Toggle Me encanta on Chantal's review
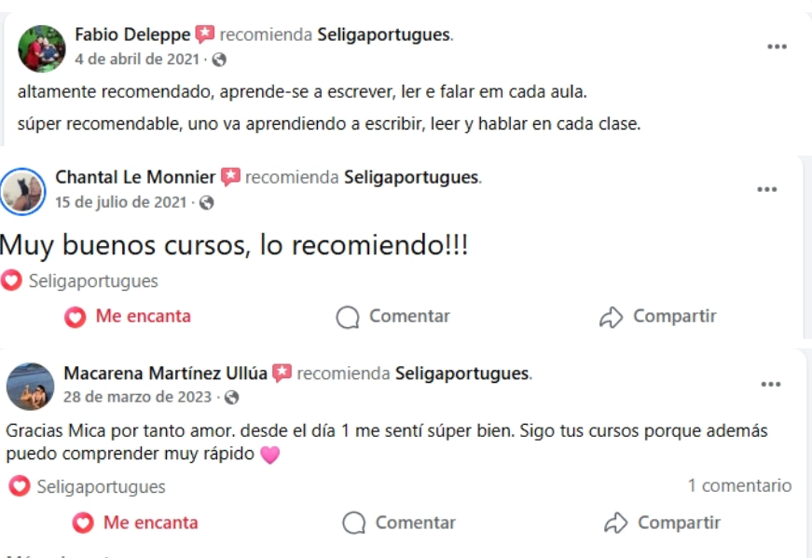Image resolution: width=812 pixels, height=558 pixels. pos(128,317)
